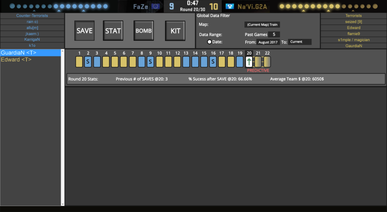Click the round timer 0:47
The image size is (387, 212).
(192, 3)
